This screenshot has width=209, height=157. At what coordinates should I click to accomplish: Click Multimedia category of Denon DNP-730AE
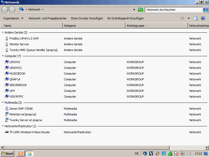coord(70,109)
